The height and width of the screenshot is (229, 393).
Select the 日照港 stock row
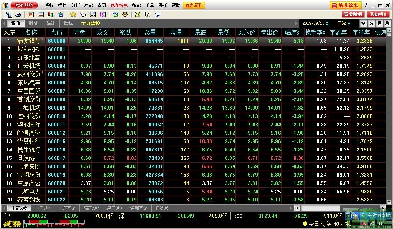tap(194, 158)
